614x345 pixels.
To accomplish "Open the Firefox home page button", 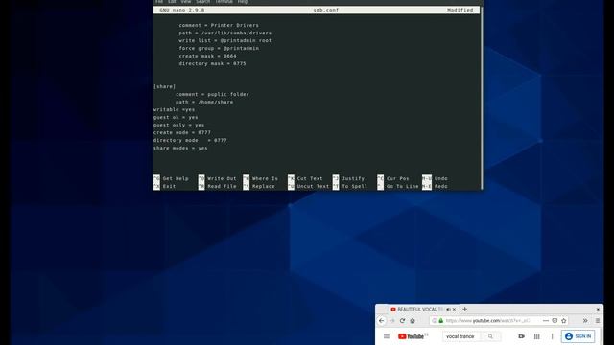I will tap(413, 321).
